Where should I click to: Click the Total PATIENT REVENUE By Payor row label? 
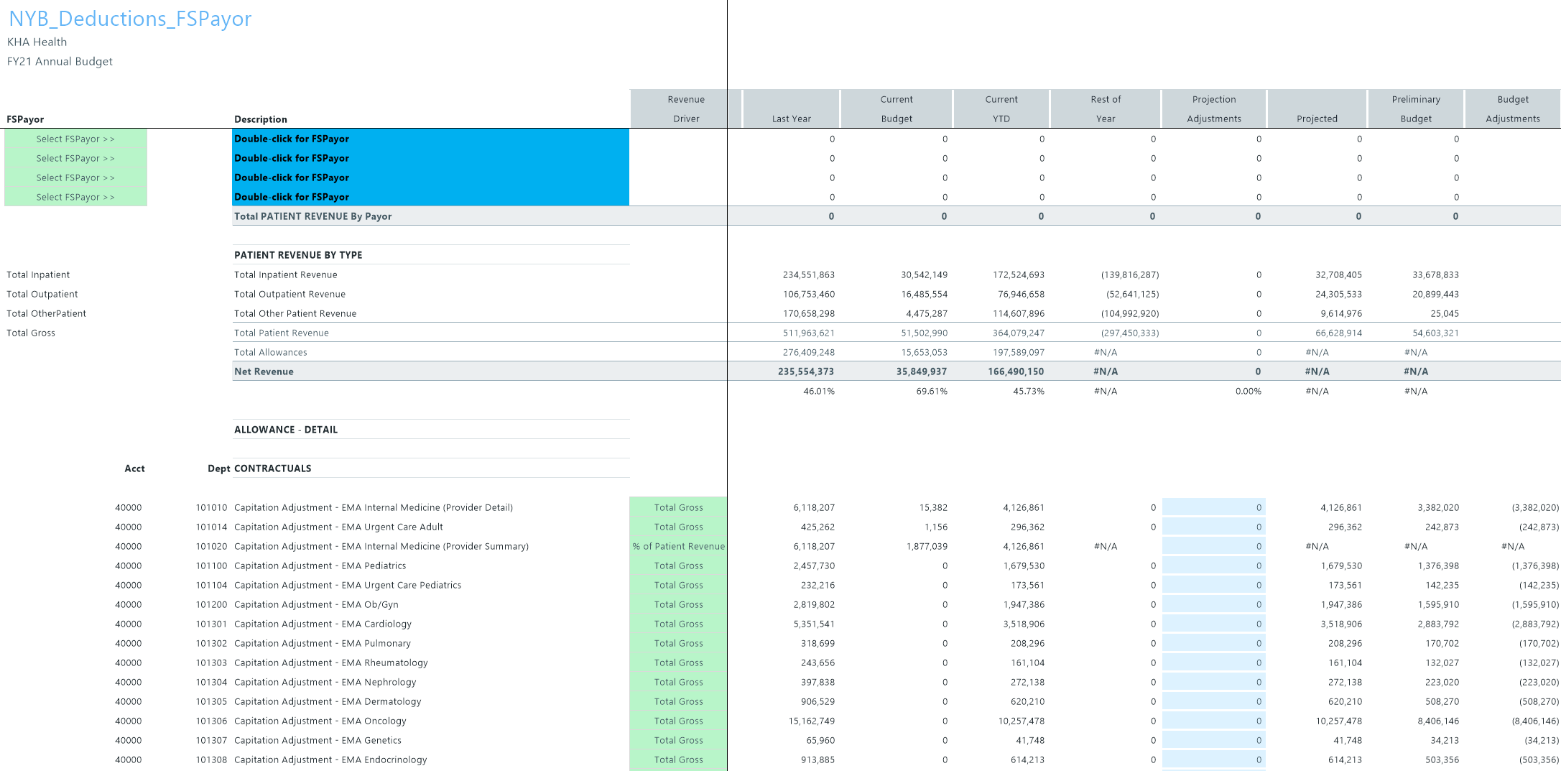(312, 216)
